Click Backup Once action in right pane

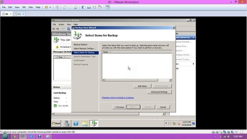pos(182,46)
